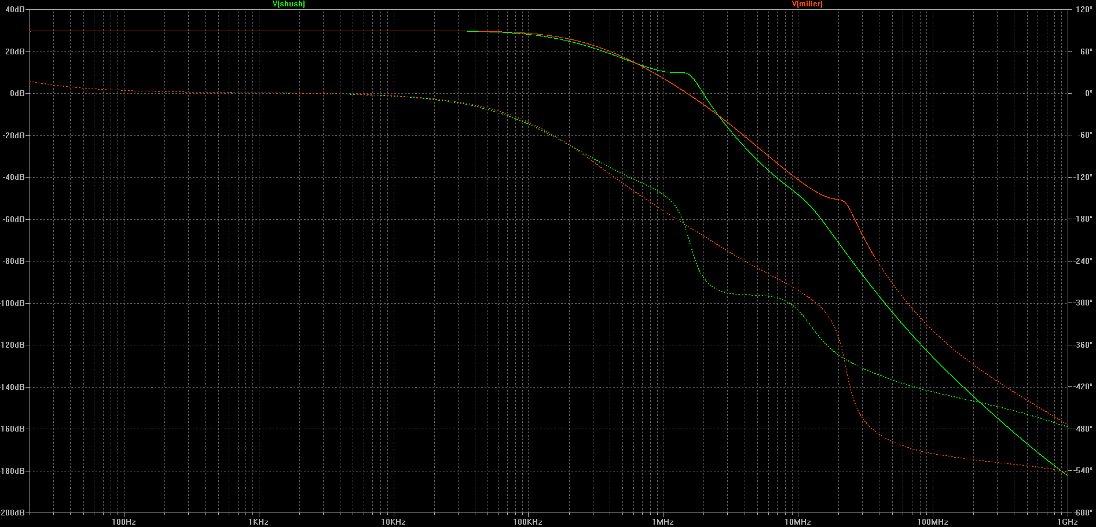This screenshot has height=527, width=1096.
Task: Click the -120dB left axis label
Action: [x=12, y=345]
